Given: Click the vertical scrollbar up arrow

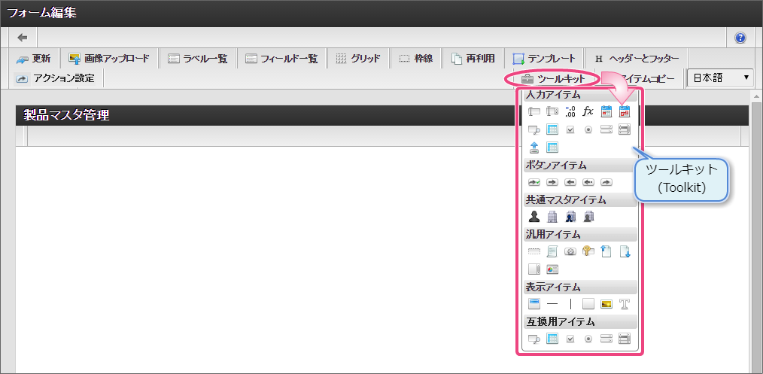Looking at the screenshot, I should [x=755, y=96].
